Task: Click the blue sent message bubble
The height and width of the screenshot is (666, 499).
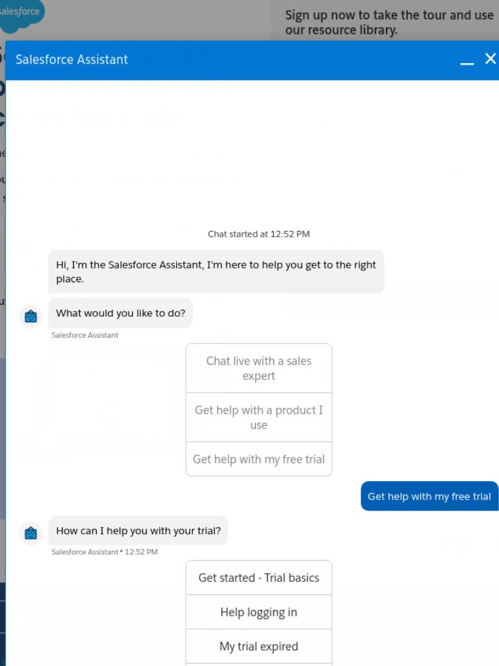Action: (x=429, y=496)
